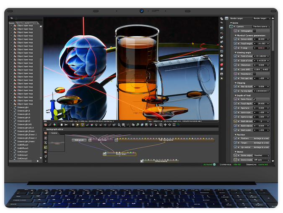The height and width of the screenshot is (213, 283).
Task: Switch to the Live DB tab
Action: pos(22,23)
